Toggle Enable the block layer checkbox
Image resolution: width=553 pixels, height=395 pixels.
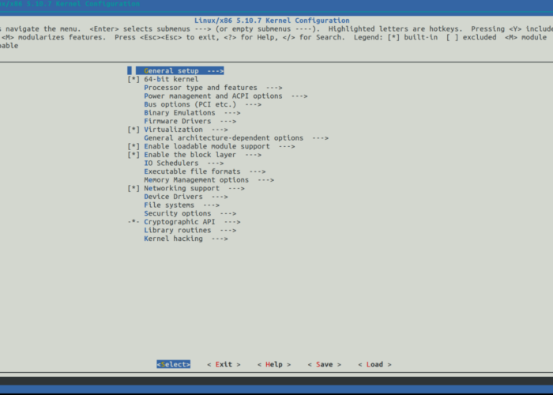click(x=133, y=155)
